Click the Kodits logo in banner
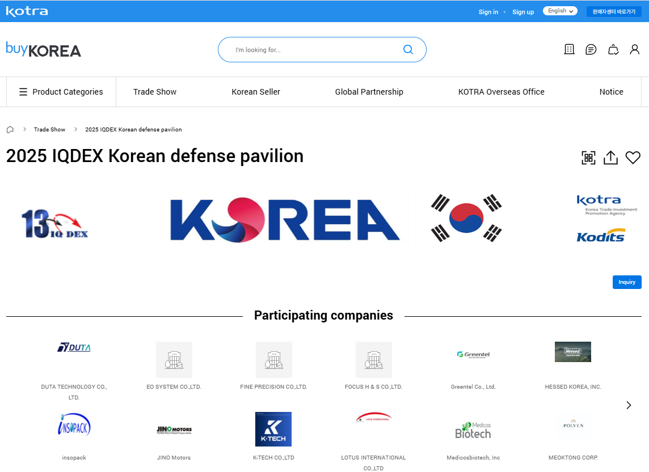 click(601, 235)
